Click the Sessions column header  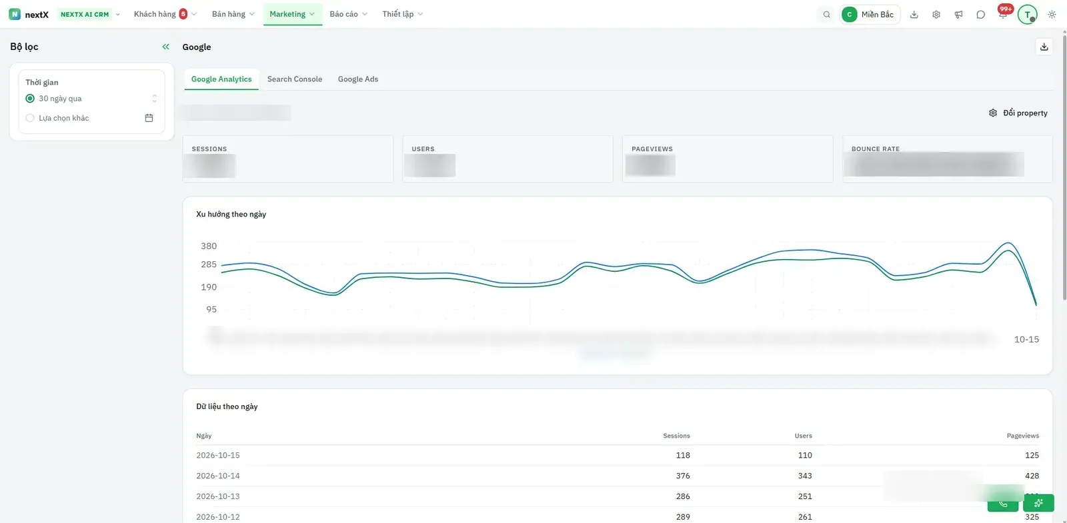click(676, 436)
